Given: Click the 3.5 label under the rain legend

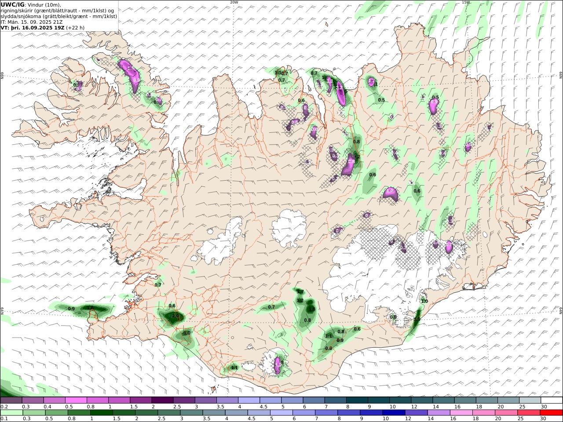Looking at the screenshot, I should (x=206, y=419).
